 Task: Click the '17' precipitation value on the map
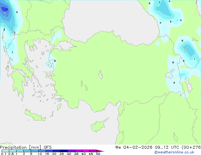click(x=7, y=9)
